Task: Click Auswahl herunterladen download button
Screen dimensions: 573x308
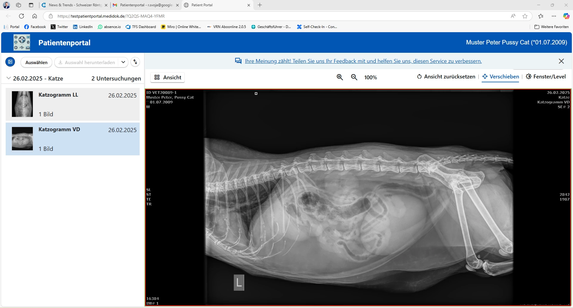Action: tap(87, 62)
